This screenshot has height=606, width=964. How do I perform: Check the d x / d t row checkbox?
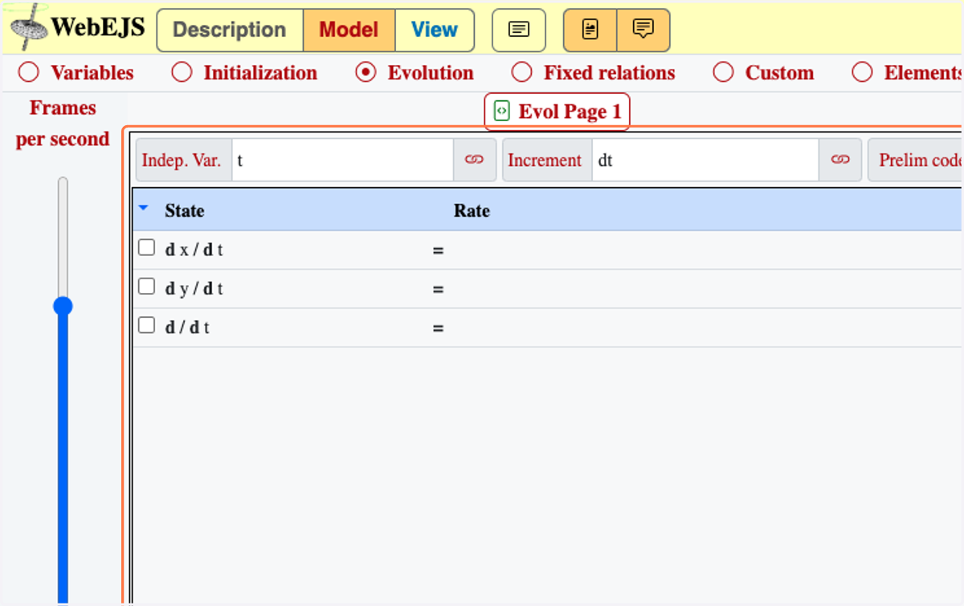coord(146,247)
